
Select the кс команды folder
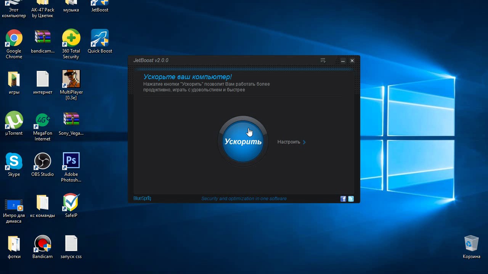43,206
